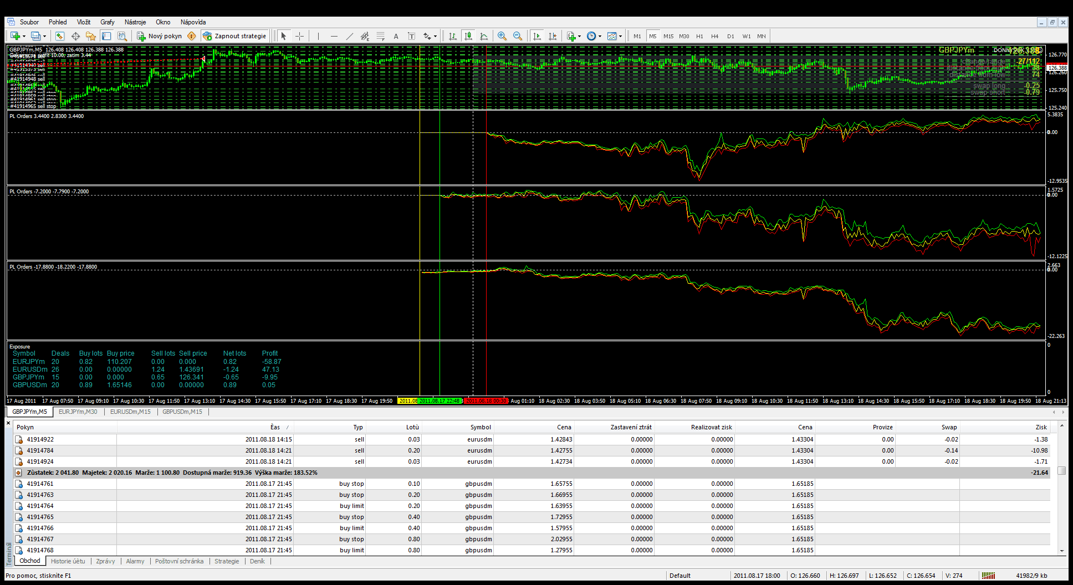Close the Terminal panel with its X
The height and width of the screenshot is (585, 1073).
click(8, 423)
